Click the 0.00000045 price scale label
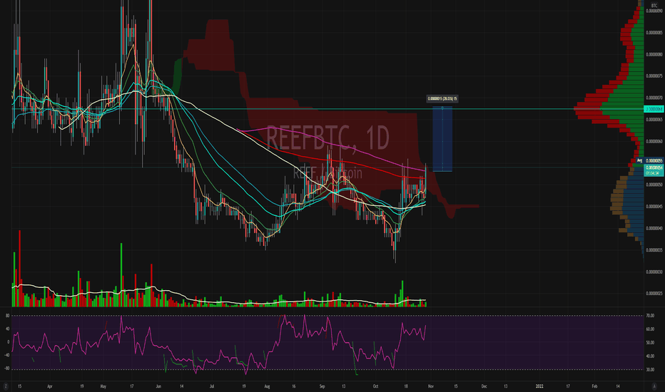Image resolution: width=665 pixels, height=392 pixels. tap(654, 207)
